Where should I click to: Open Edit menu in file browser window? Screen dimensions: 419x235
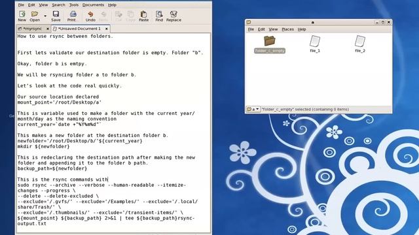click(261, 29)
